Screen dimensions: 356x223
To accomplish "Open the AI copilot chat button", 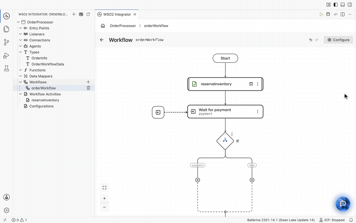I will [343, 204].
